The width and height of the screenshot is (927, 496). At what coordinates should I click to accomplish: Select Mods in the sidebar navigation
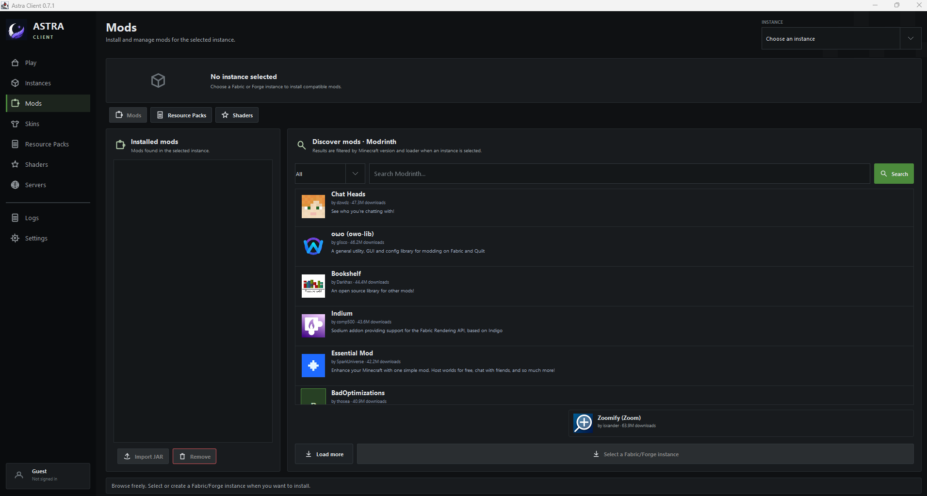point(48,103)
